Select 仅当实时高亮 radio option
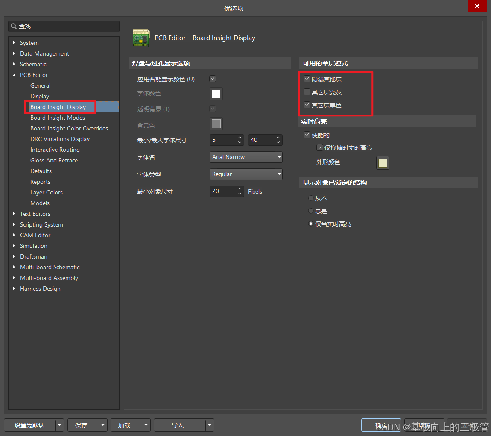Viewport: 491px width, 436px height. 311,224
